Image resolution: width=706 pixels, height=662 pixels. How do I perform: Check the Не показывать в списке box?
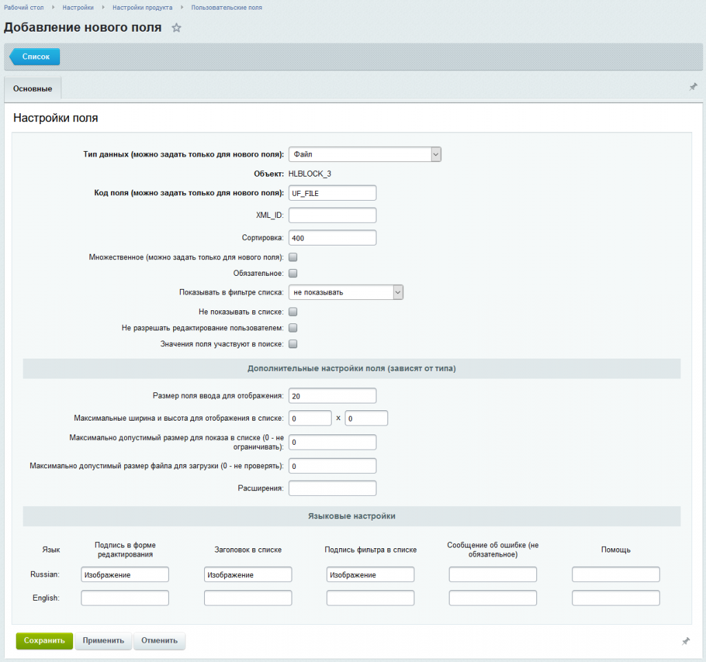(292, 312)
